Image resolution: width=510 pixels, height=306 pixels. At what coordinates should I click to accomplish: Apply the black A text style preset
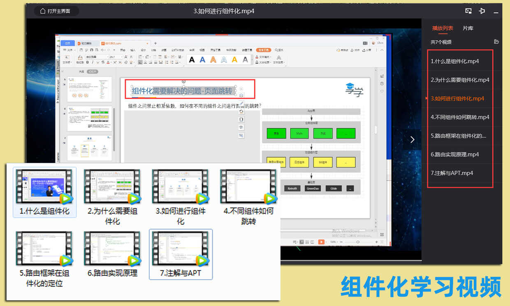tap(192, 60)
